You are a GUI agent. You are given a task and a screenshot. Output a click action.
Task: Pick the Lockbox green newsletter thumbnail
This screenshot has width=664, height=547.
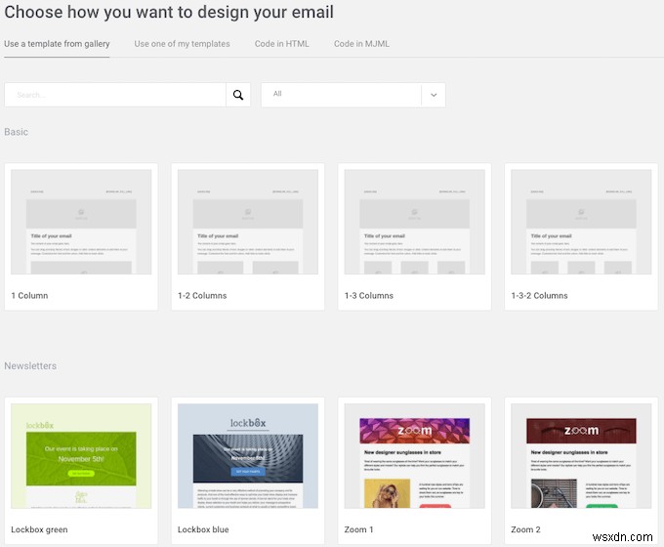tap(81, 456)
